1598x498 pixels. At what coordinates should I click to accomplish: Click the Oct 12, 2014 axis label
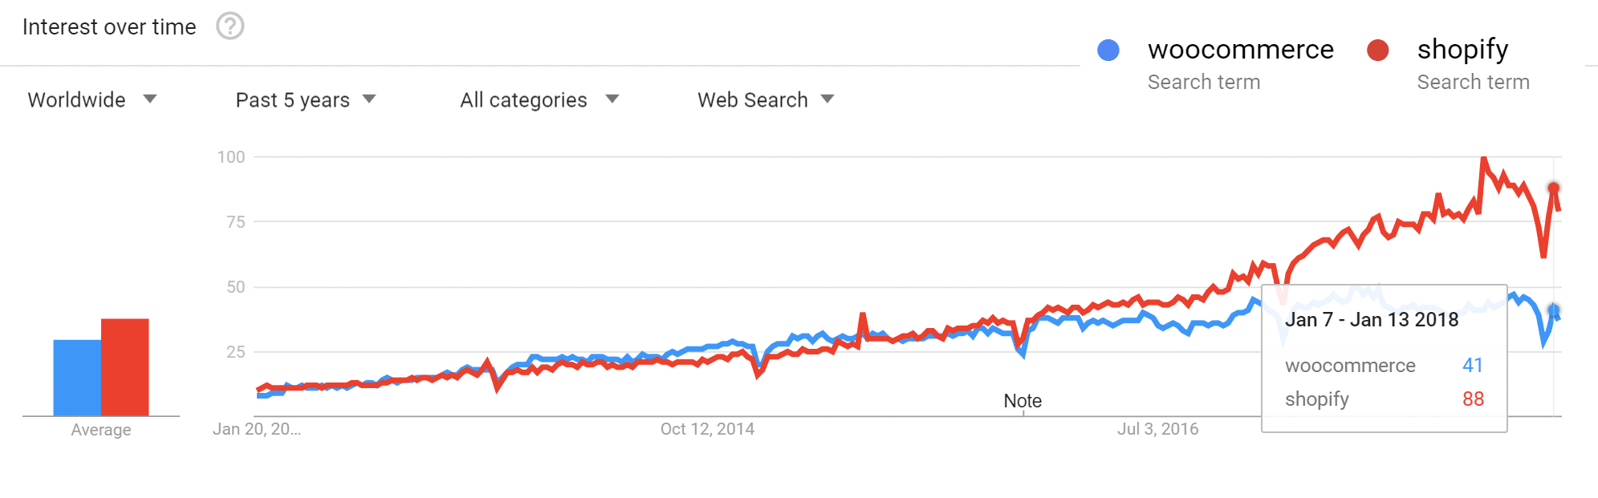(x=707, y=429)
